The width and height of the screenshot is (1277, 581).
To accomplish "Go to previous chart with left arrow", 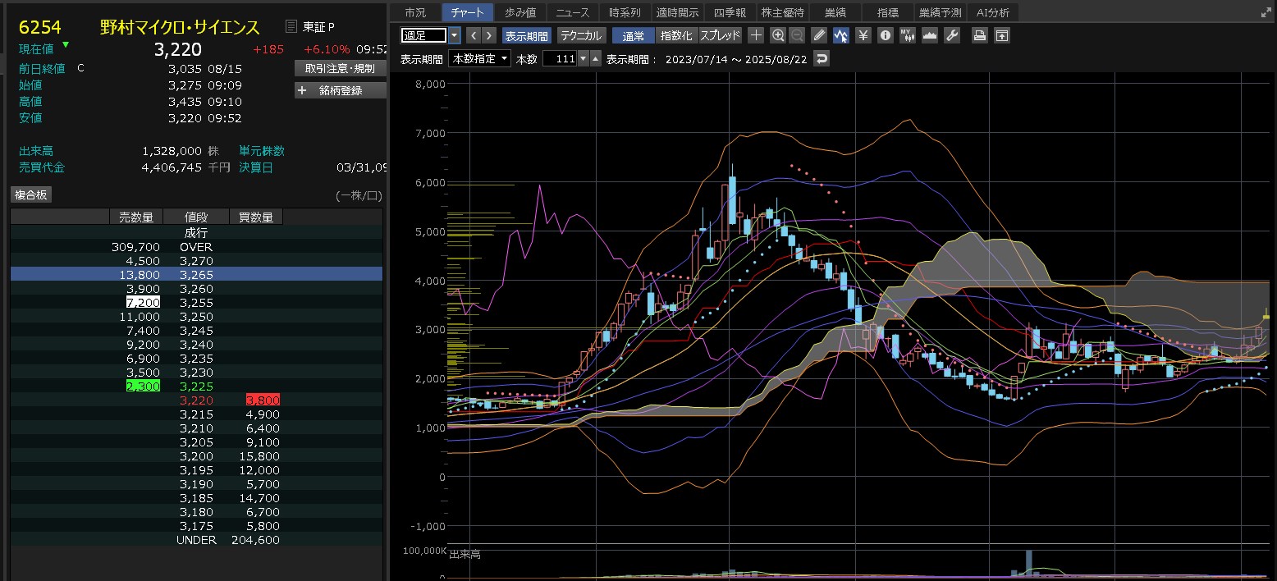I will pos(474,35).
